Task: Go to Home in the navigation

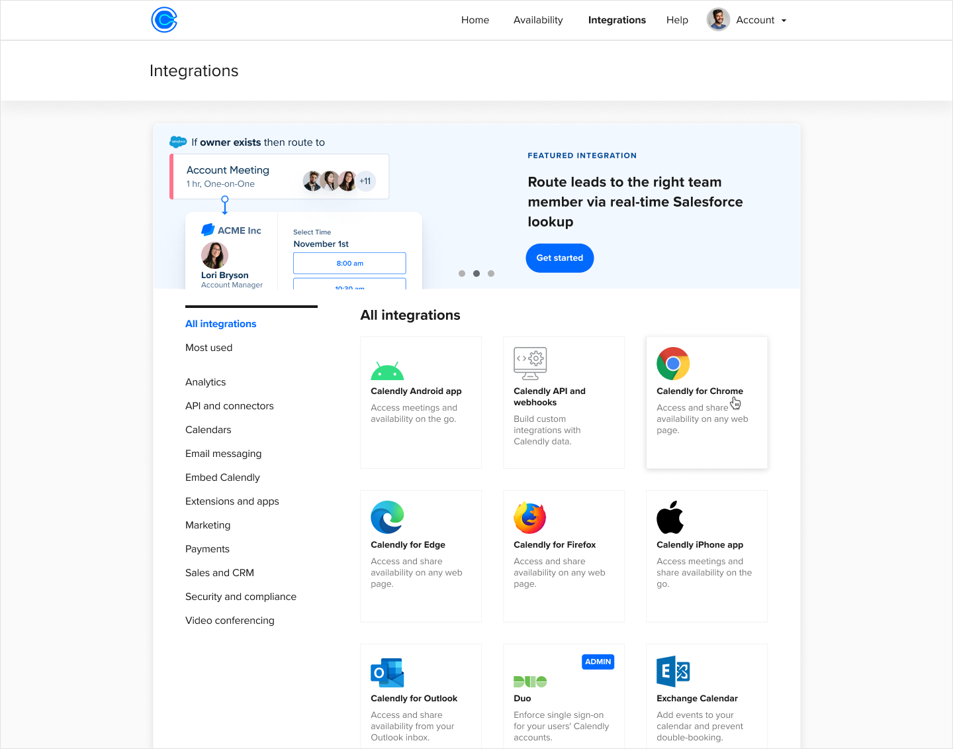Action: [475, 20]
